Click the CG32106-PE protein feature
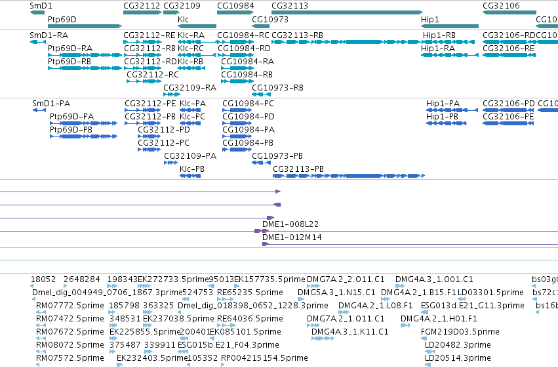The image size is (558, 368). 508,123
